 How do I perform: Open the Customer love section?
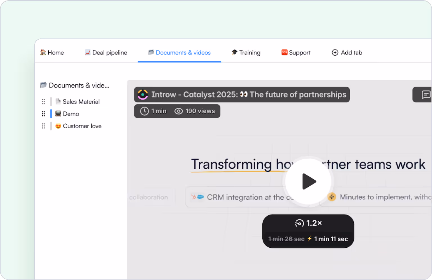(x=78, y=126)
